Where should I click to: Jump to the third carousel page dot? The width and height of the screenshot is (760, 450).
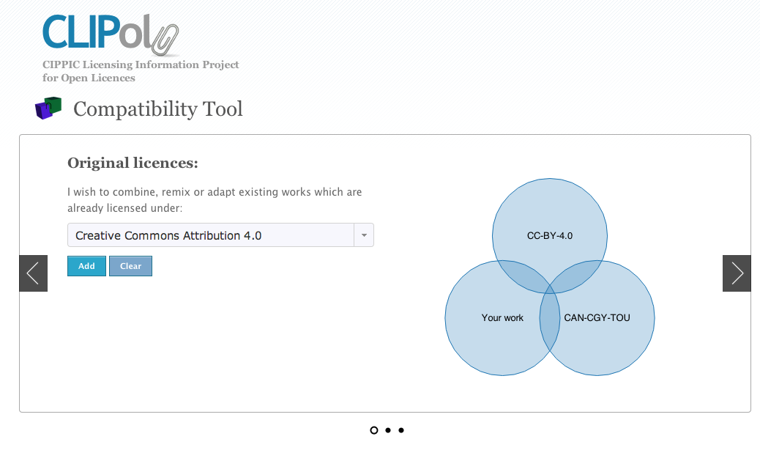click(401, 430)
